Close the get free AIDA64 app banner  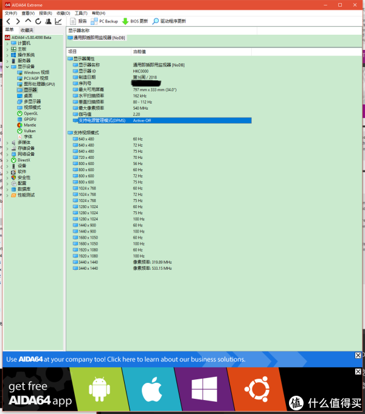pos(358,372)
